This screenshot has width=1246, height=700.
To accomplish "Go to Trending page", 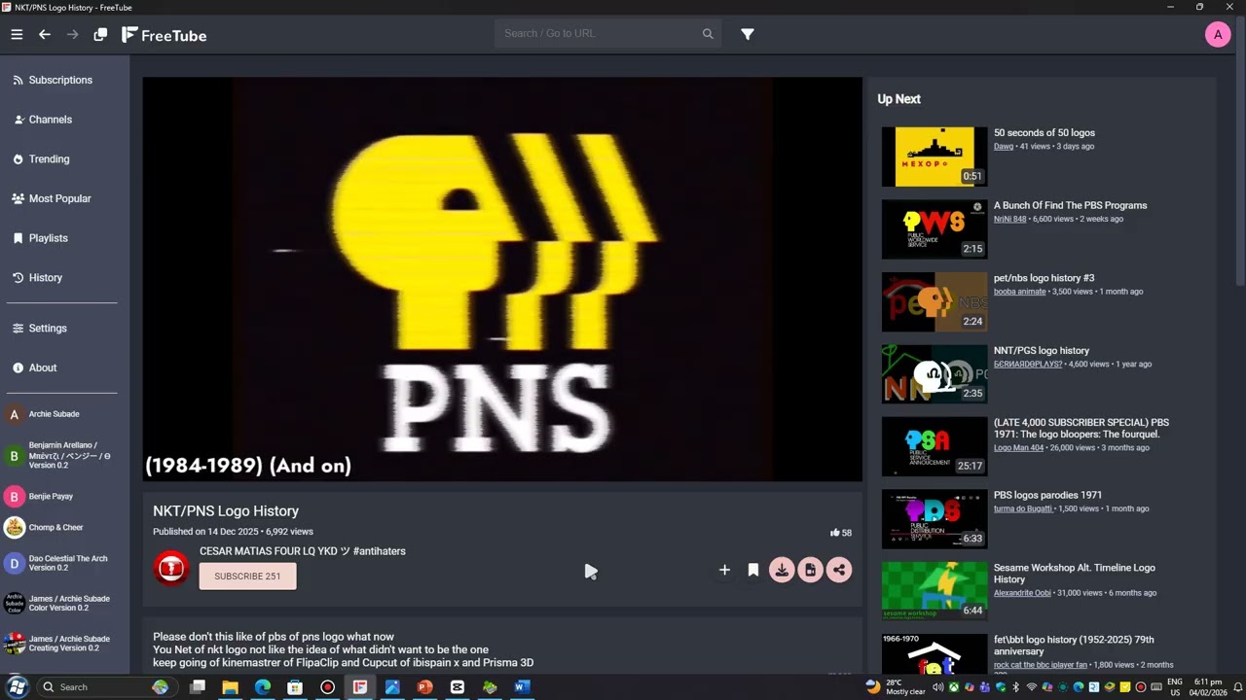I will tap(49, 159).
